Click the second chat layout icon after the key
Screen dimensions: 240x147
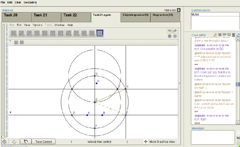pyautogui.click(x=220, y=35)
